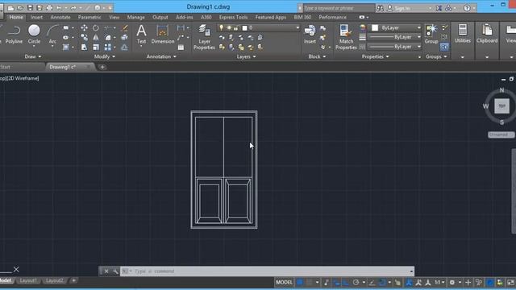
Task: Toggle grid display in status bar
Action: point(300,282)
